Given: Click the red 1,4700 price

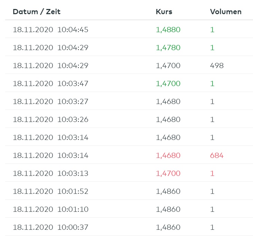Looking at the screenshot, I should pos(168,173).
